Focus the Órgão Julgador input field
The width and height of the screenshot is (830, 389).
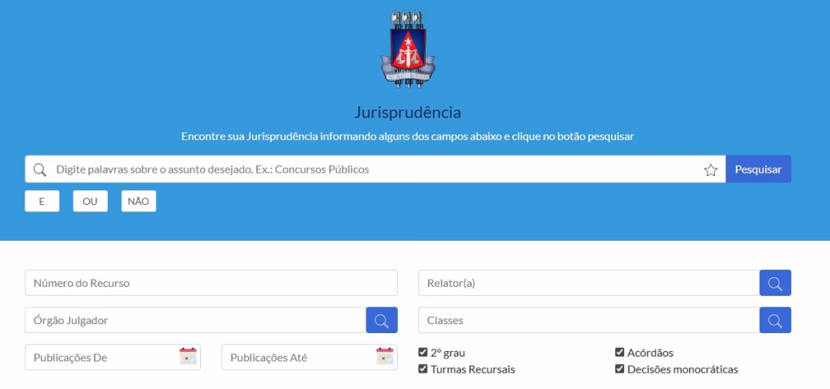pos(195,320)
